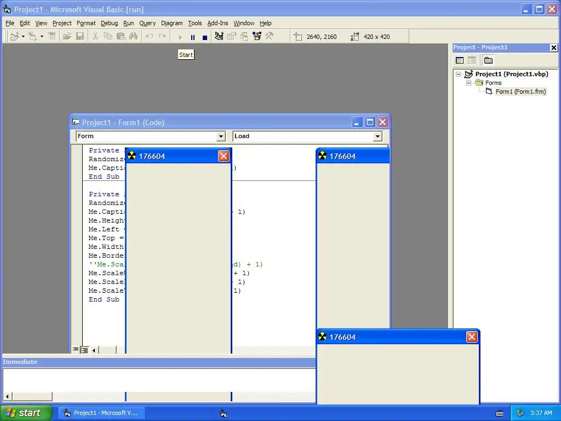Select Project1 (Project1.vbp) root item
Image resolution: width=561 pixels, height=421 pixels.
(x=512, y=74)
